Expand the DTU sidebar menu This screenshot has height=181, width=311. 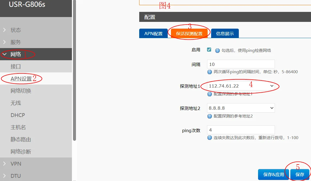click(36, 176)
